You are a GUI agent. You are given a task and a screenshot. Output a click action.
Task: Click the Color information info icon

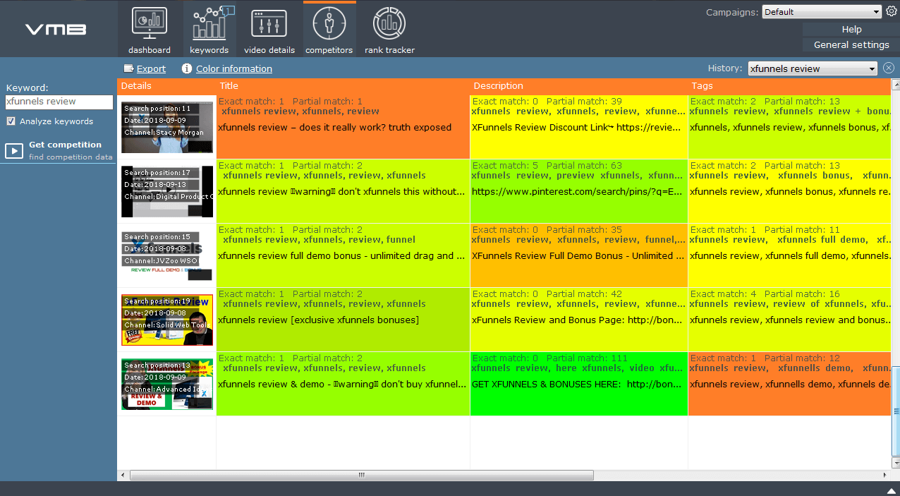tap(187, 68)
